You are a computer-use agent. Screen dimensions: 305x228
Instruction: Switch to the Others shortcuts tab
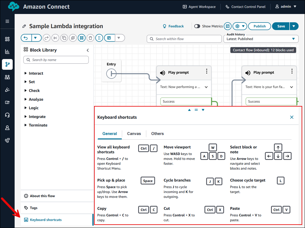157,134
